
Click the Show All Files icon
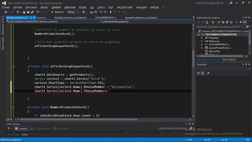coord(231,22)
